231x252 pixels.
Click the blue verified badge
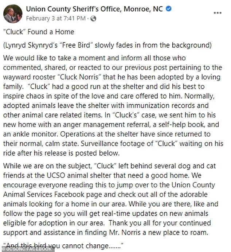tap(168, 9)
